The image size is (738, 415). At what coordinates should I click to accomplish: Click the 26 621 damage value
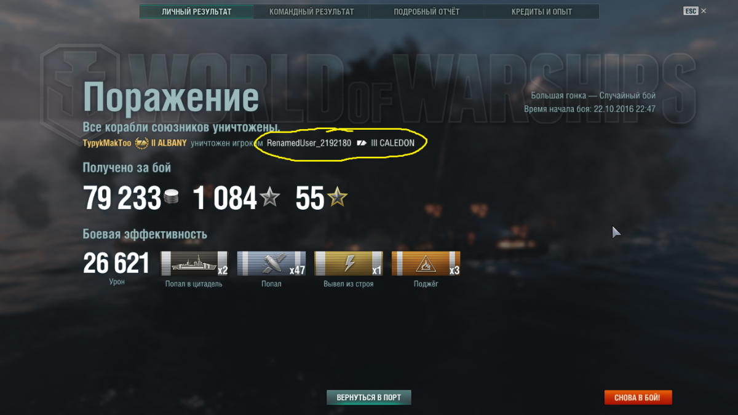(x=116, y=263)
